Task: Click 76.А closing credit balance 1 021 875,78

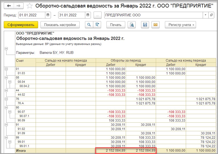Action: pyautogui.click(x=201, y=103)
